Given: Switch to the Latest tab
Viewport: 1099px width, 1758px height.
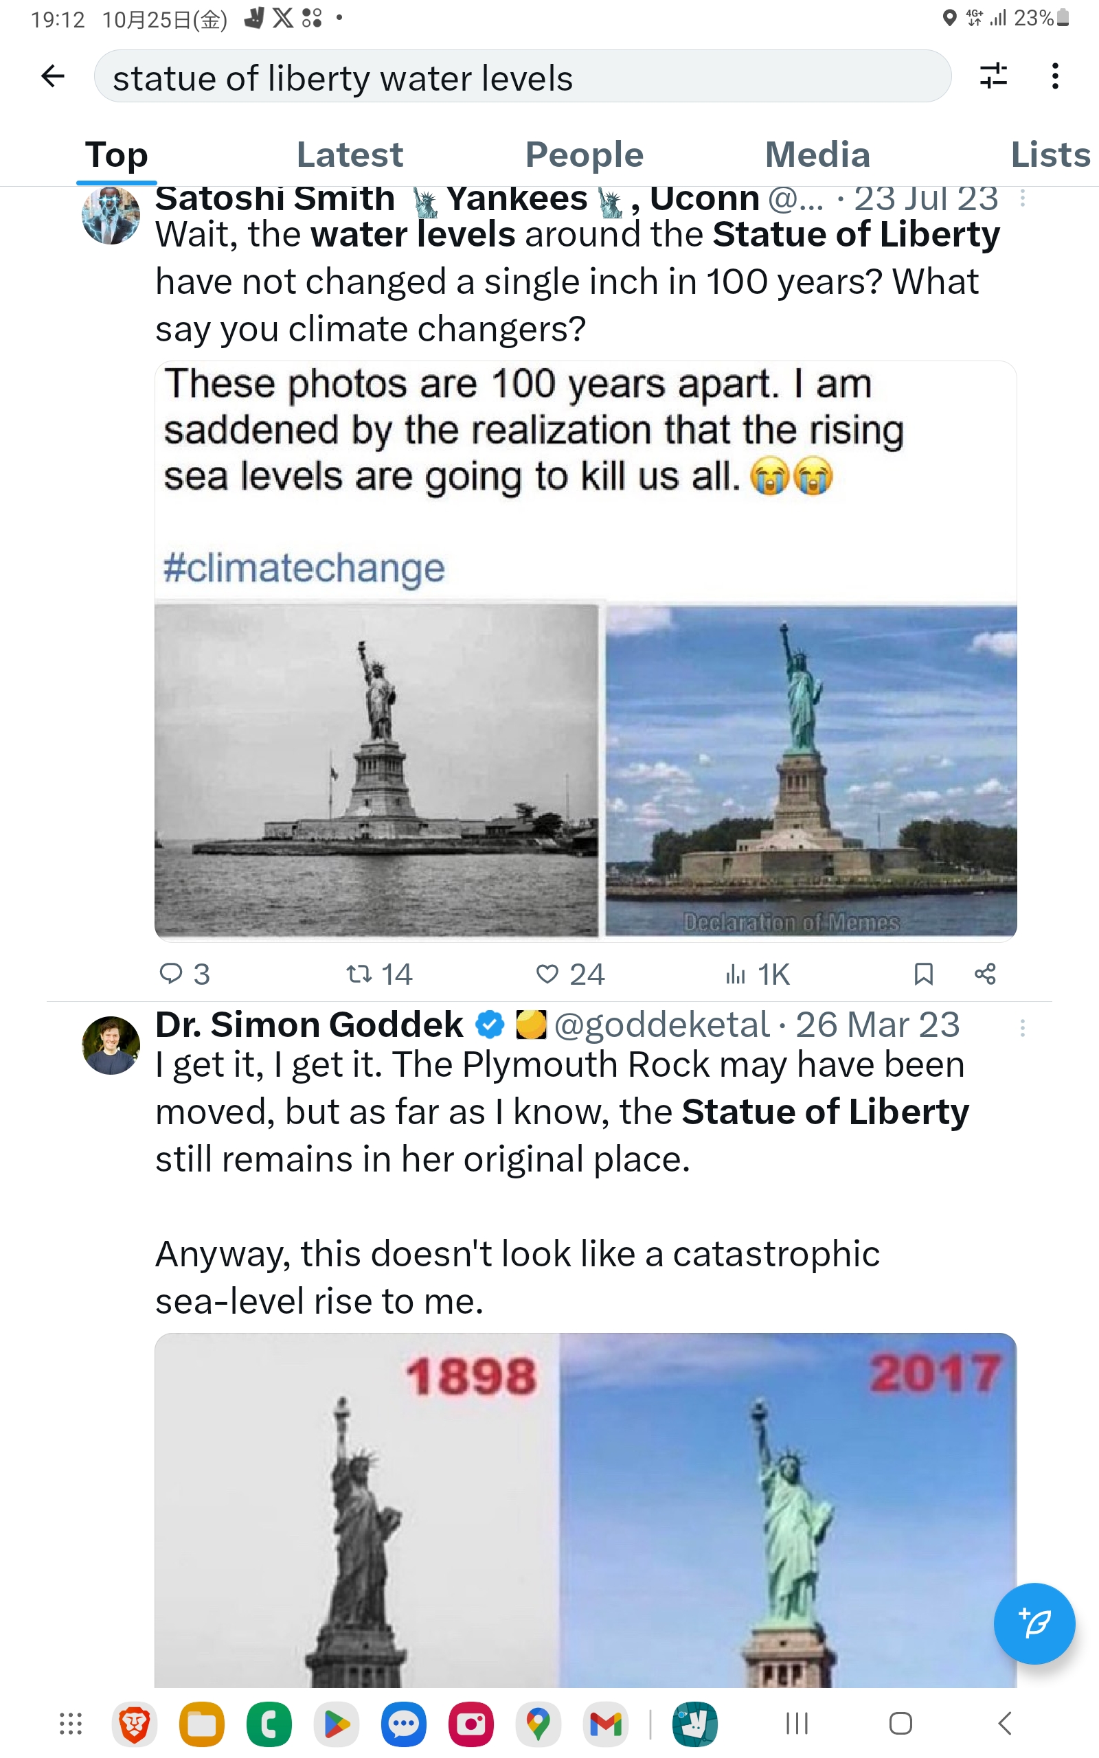Looking at the screenshot, I should coord(350,155).
